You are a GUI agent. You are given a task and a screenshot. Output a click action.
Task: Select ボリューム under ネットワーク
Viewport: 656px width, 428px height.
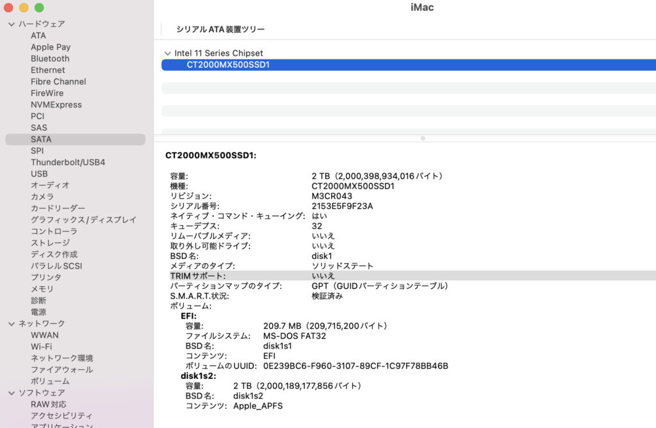click(x=50, y=381)
